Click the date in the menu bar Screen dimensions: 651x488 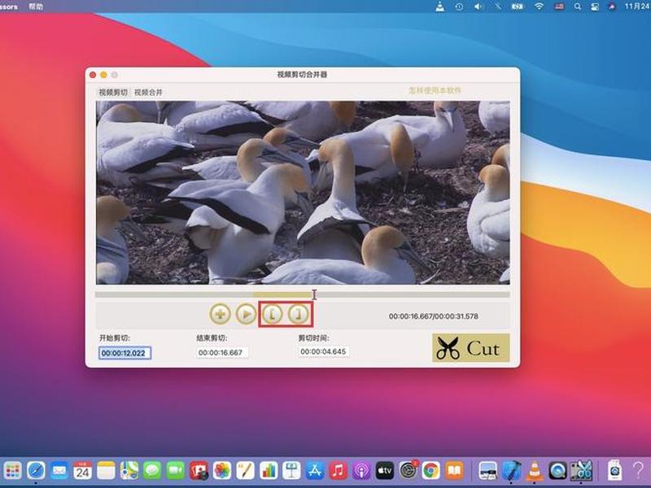637,7
